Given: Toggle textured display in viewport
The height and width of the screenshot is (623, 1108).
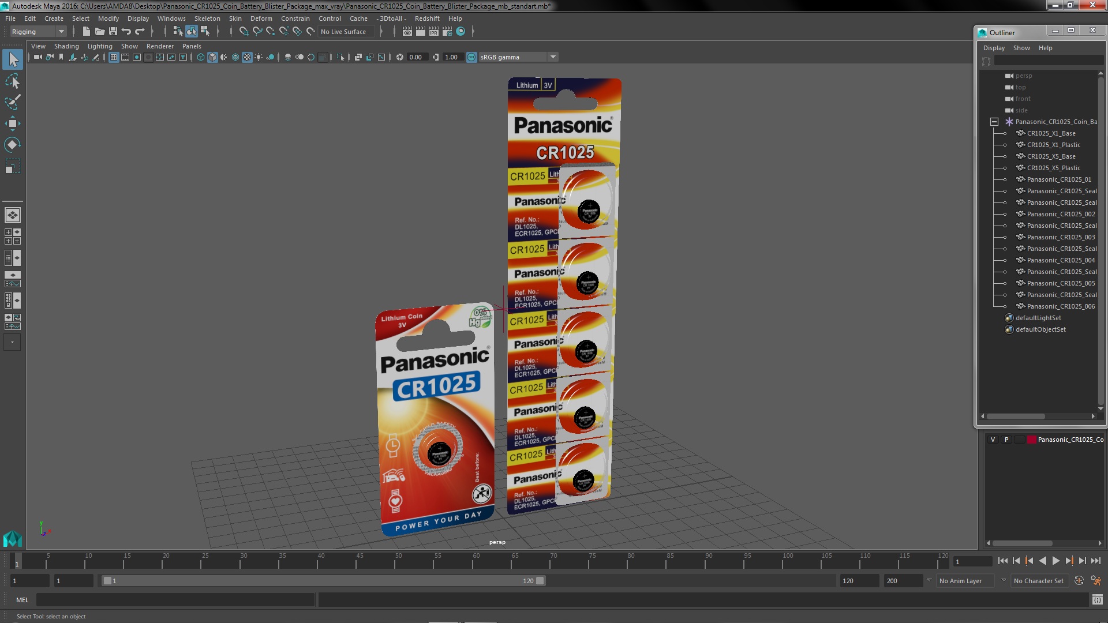Looking at the screenshot, I should (247, 57).
